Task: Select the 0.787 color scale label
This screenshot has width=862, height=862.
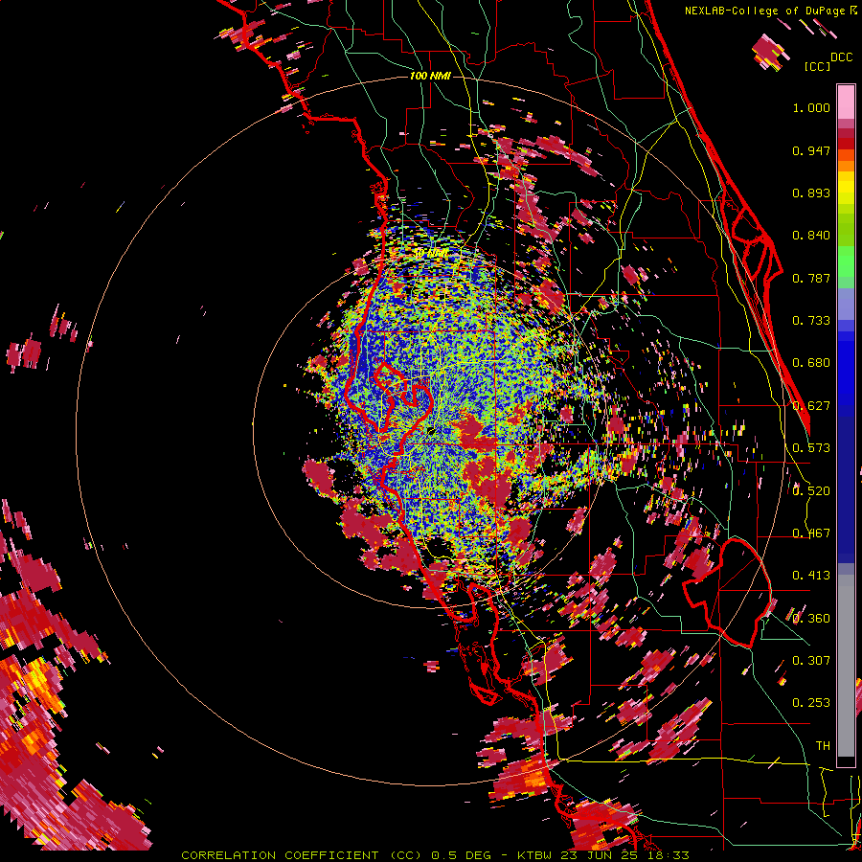Action: pyautogui.click(x=811, y=278)
